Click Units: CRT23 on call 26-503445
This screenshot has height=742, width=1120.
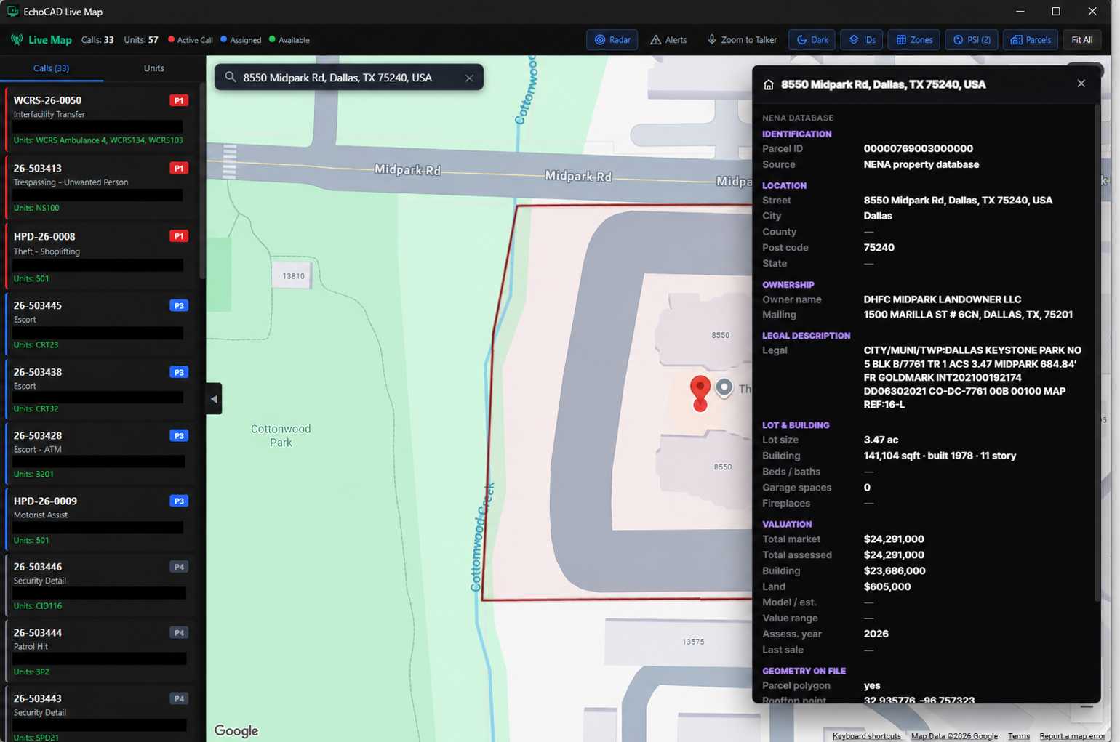pos(36,344)
